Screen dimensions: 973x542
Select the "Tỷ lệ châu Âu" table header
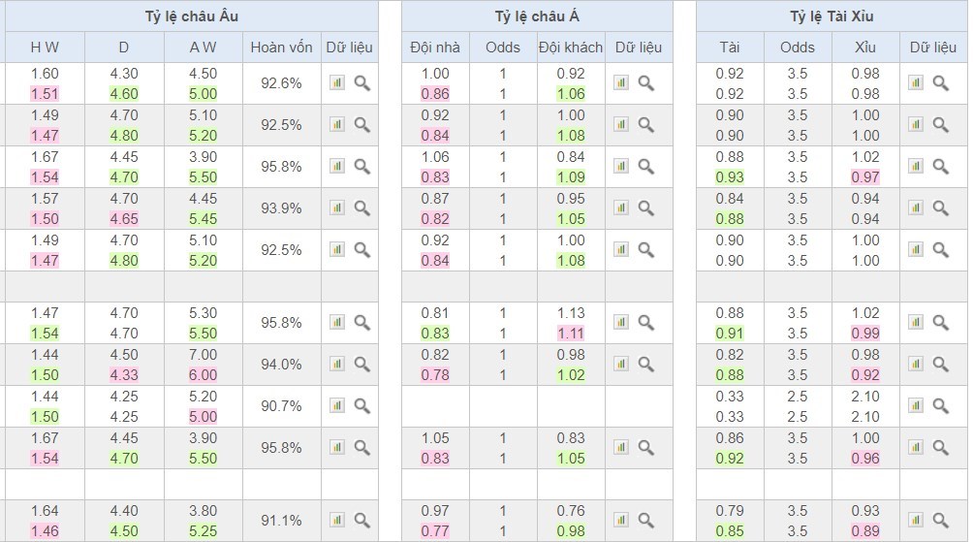(x=191, y=16)
